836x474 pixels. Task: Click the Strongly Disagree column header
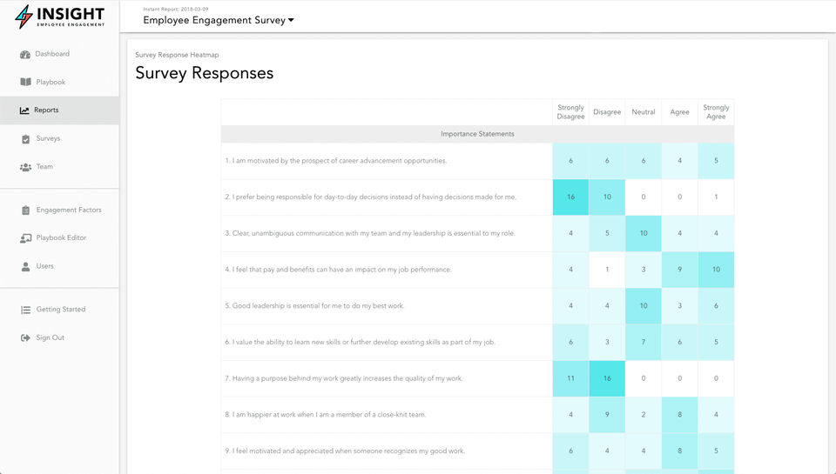point(570,112)
